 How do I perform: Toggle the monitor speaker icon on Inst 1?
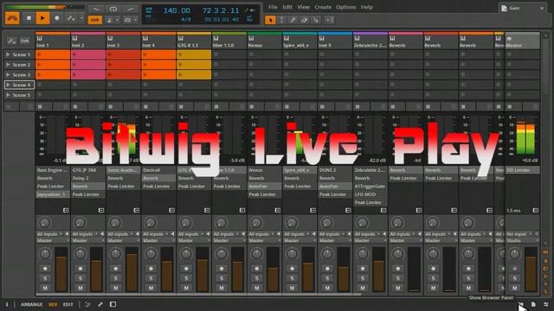67,234
